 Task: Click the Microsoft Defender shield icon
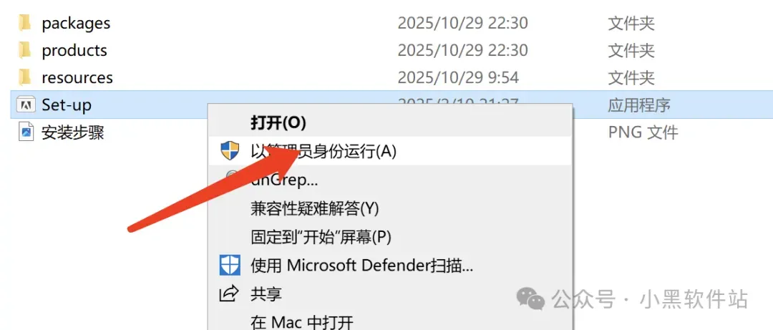pyautogui.click(x=230, y=266)
